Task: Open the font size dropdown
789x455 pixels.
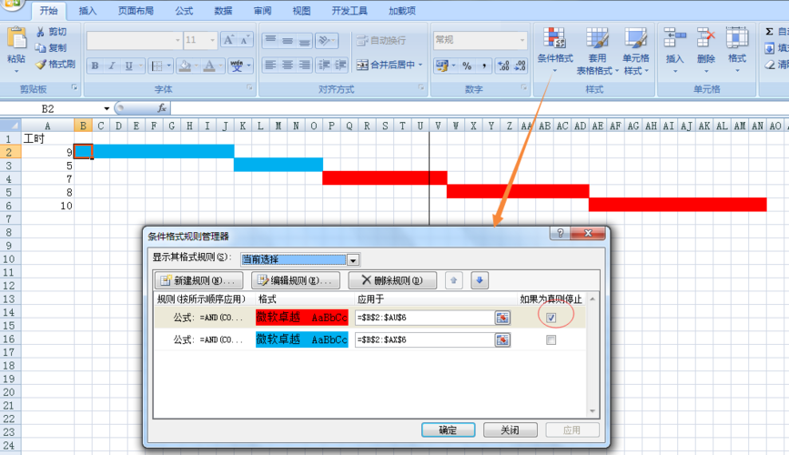Action: (x=212, y=40)
